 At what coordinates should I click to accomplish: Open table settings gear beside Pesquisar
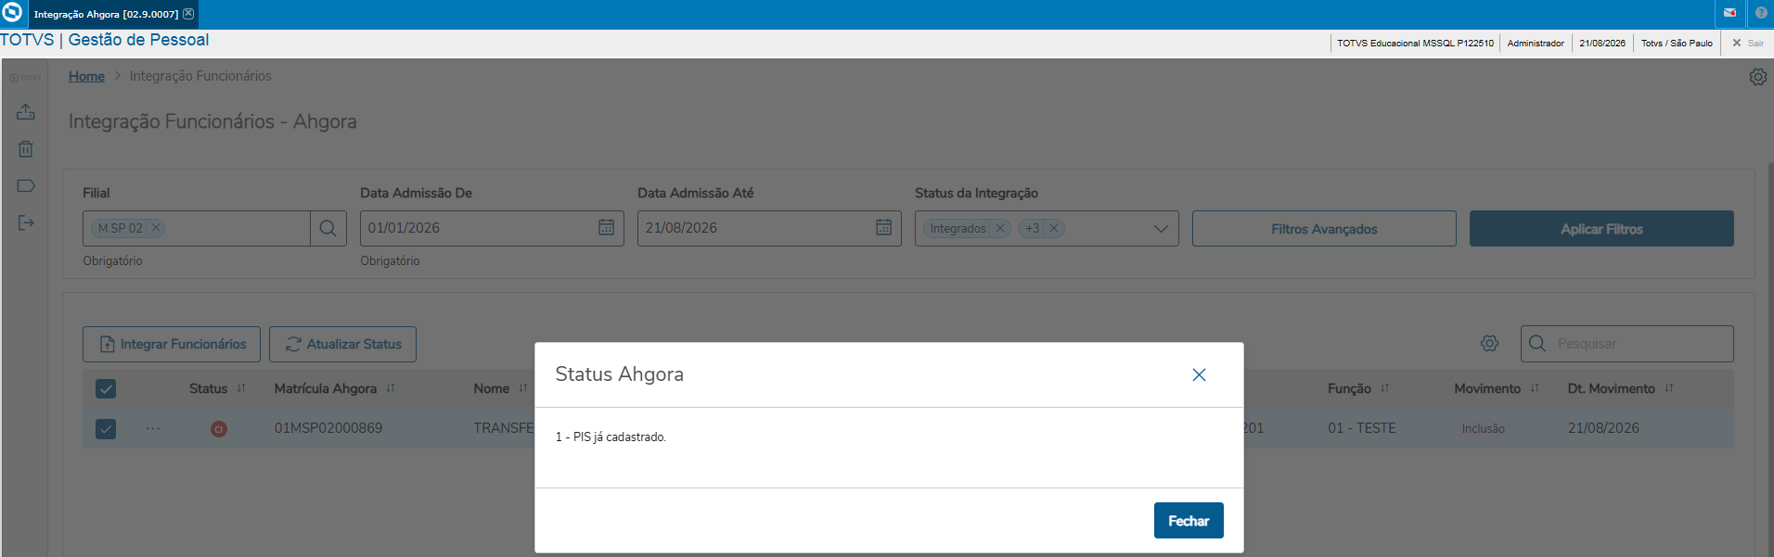1489,344
